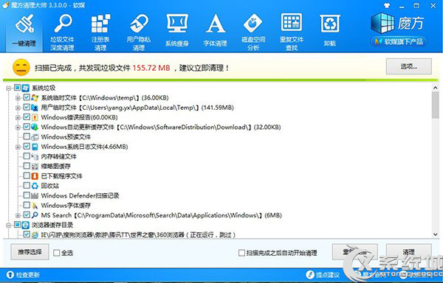The width and height of the screenshot is (443, 283).
Task: Click the MS Search magnifier icon
Action: click(35, 215)
